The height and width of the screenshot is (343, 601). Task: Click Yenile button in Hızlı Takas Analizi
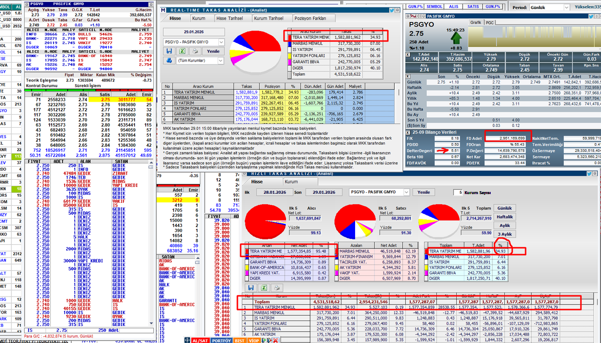(x=423, y=192)
